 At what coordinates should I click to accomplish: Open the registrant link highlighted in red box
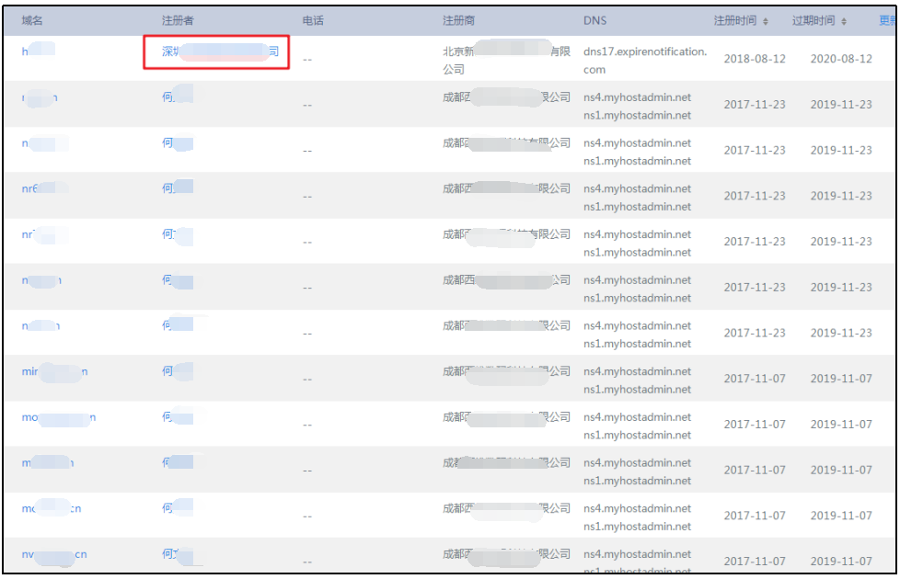tap(220, 51)
